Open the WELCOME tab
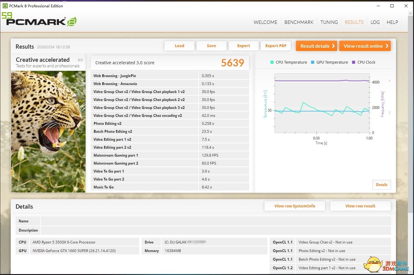This screenshot has height=275, width=414. 265,22
